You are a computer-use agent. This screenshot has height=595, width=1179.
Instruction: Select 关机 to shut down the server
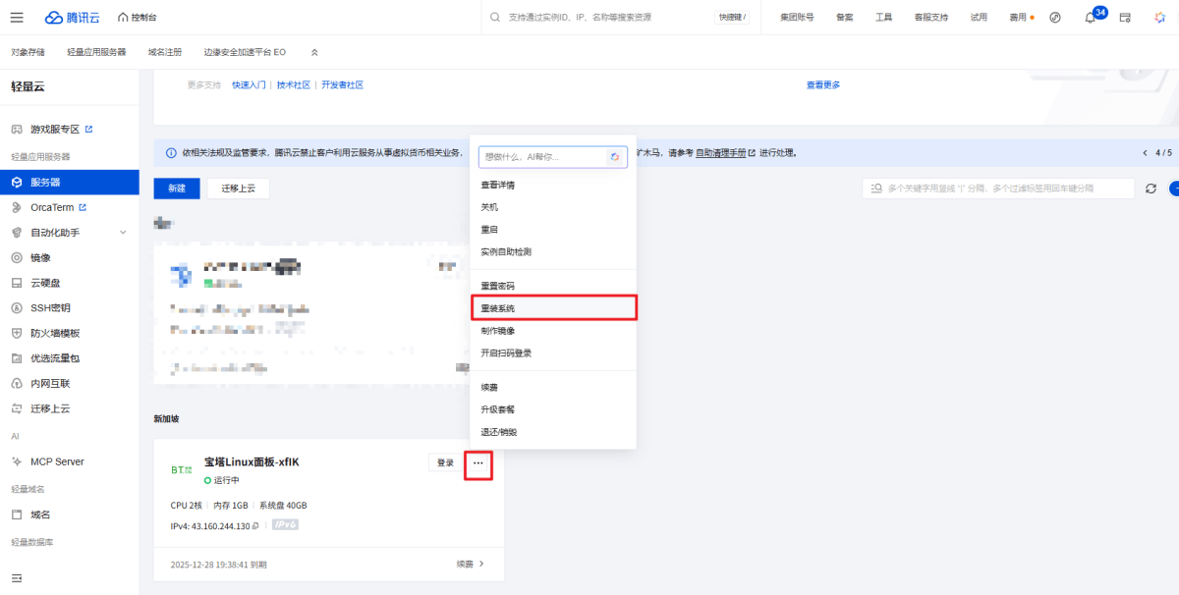click(x=489, y=207)
